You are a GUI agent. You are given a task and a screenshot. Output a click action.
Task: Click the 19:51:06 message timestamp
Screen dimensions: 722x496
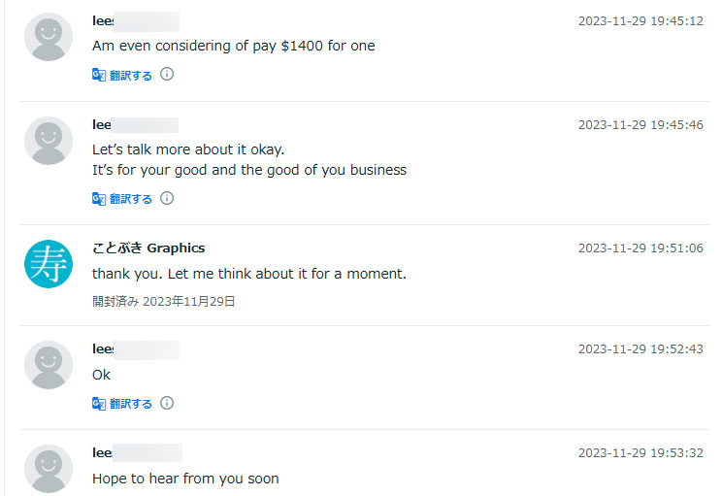pos(640,248)
